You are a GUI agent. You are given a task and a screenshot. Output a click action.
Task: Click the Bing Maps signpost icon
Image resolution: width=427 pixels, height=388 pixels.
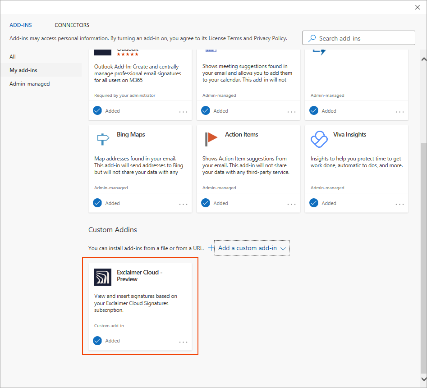click(x=103, y=139)
